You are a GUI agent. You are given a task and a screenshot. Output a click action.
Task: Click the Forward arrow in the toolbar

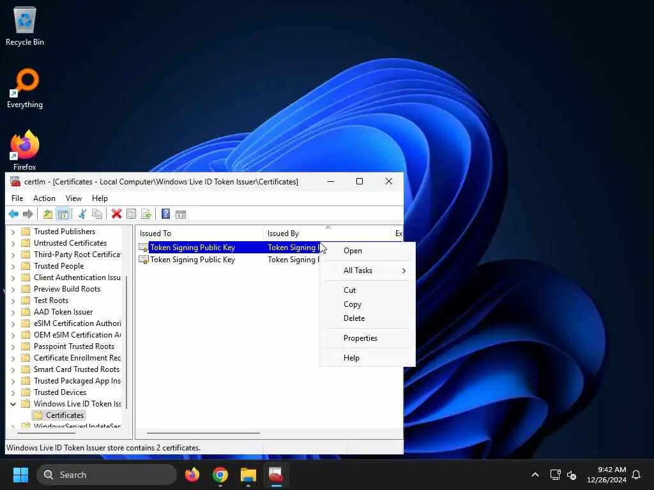[x=28, y=214]
